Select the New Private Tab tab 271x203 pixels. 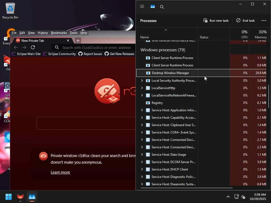point(42,40)
